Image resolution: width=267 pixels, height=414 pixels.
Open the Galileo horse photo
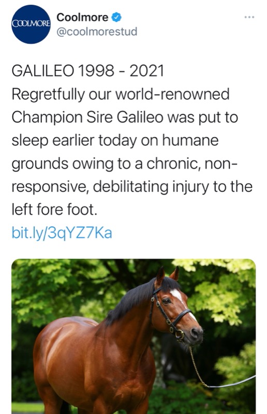pyautogui.click(x=133, y=336)
